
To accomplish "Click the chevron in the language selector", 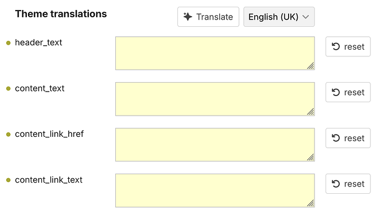I will click(305, 17).
